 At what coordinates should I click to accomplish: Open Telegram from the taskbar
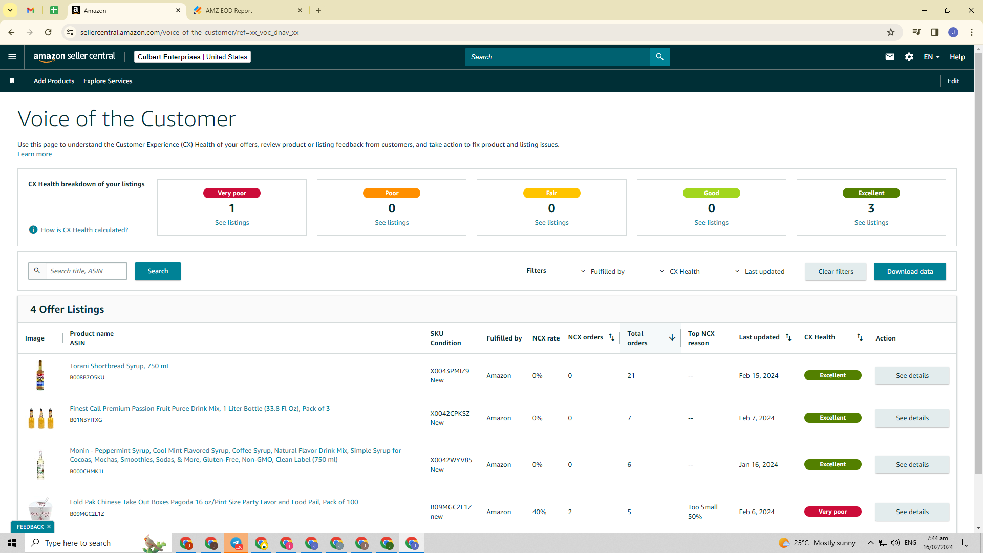(x=236, y=543)
